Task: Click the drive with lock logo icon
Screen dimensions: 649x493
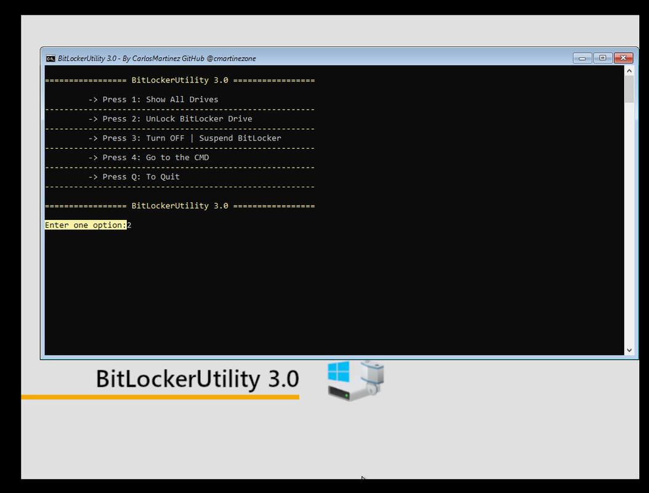Action: click(x=356, y=381)
